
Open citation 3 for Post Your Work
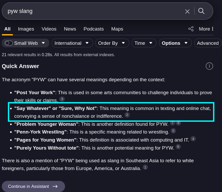tap(62, 99)
